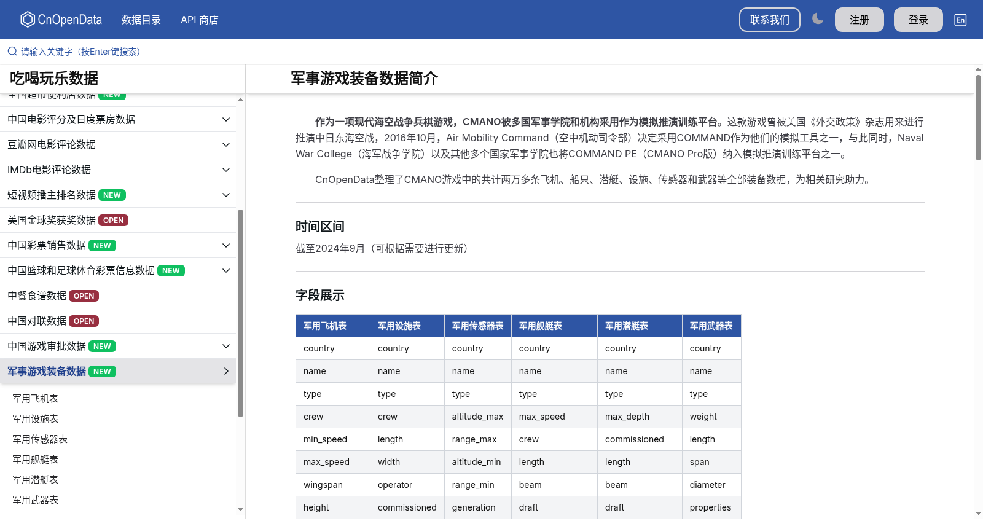The image size is (983, 529).
Task: Open 中餐食谱数据 item
Action: tap(118, 296)
